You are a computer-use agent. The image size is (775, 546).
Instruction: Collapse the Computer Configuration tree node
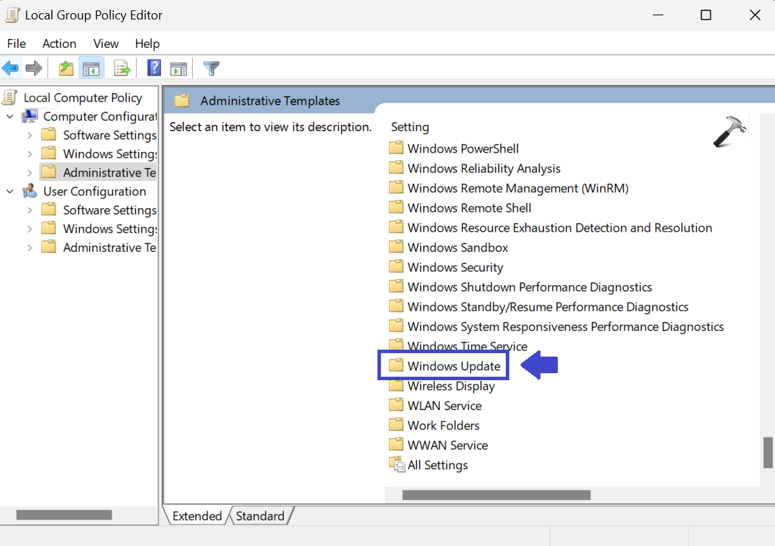[10, 117]
